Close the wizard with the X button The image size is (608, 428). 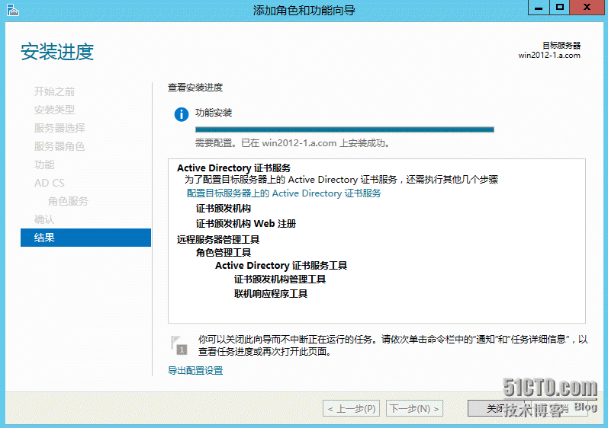(x=587, y=8)
